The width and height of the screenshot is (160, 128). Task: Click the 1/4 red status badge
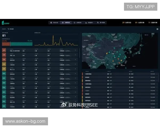pyautogui.click(x=4, y=50)
